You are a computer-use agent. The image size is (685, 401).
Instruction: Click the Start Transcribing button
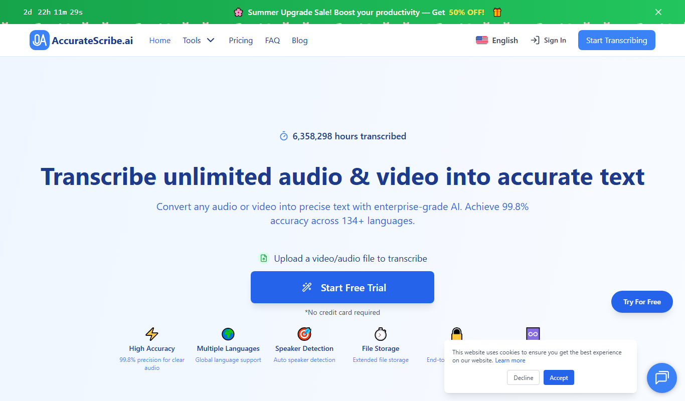pyautogui.click(x=617, y=40)
